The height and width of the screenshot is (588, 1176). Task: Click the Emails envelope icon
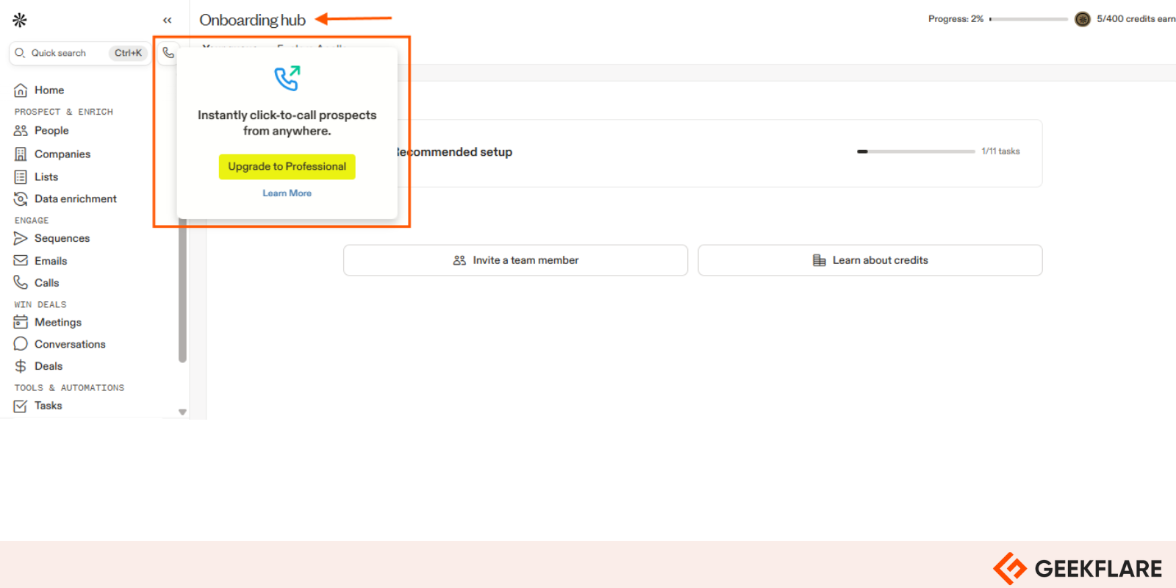(21, 261)
